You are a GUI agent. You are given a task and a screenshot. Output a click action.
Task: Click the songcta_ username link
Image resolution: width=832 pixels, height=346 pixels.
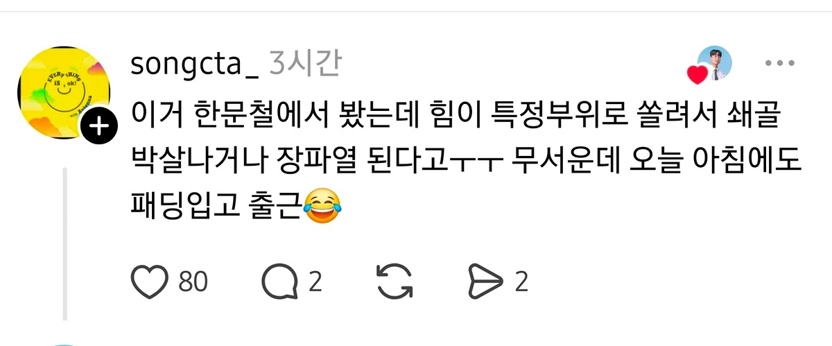194,66
